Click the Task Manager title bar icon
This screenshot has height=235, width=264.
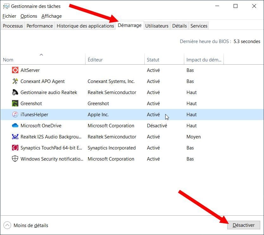pyautogui.click(x=6, y=6)
